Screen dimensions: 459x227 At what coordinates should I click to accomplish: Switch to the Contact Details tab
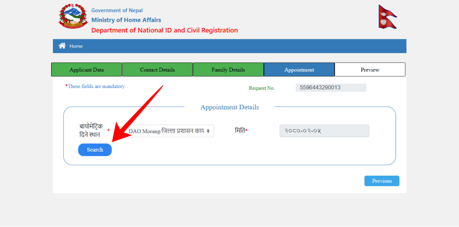click(157, 70)
